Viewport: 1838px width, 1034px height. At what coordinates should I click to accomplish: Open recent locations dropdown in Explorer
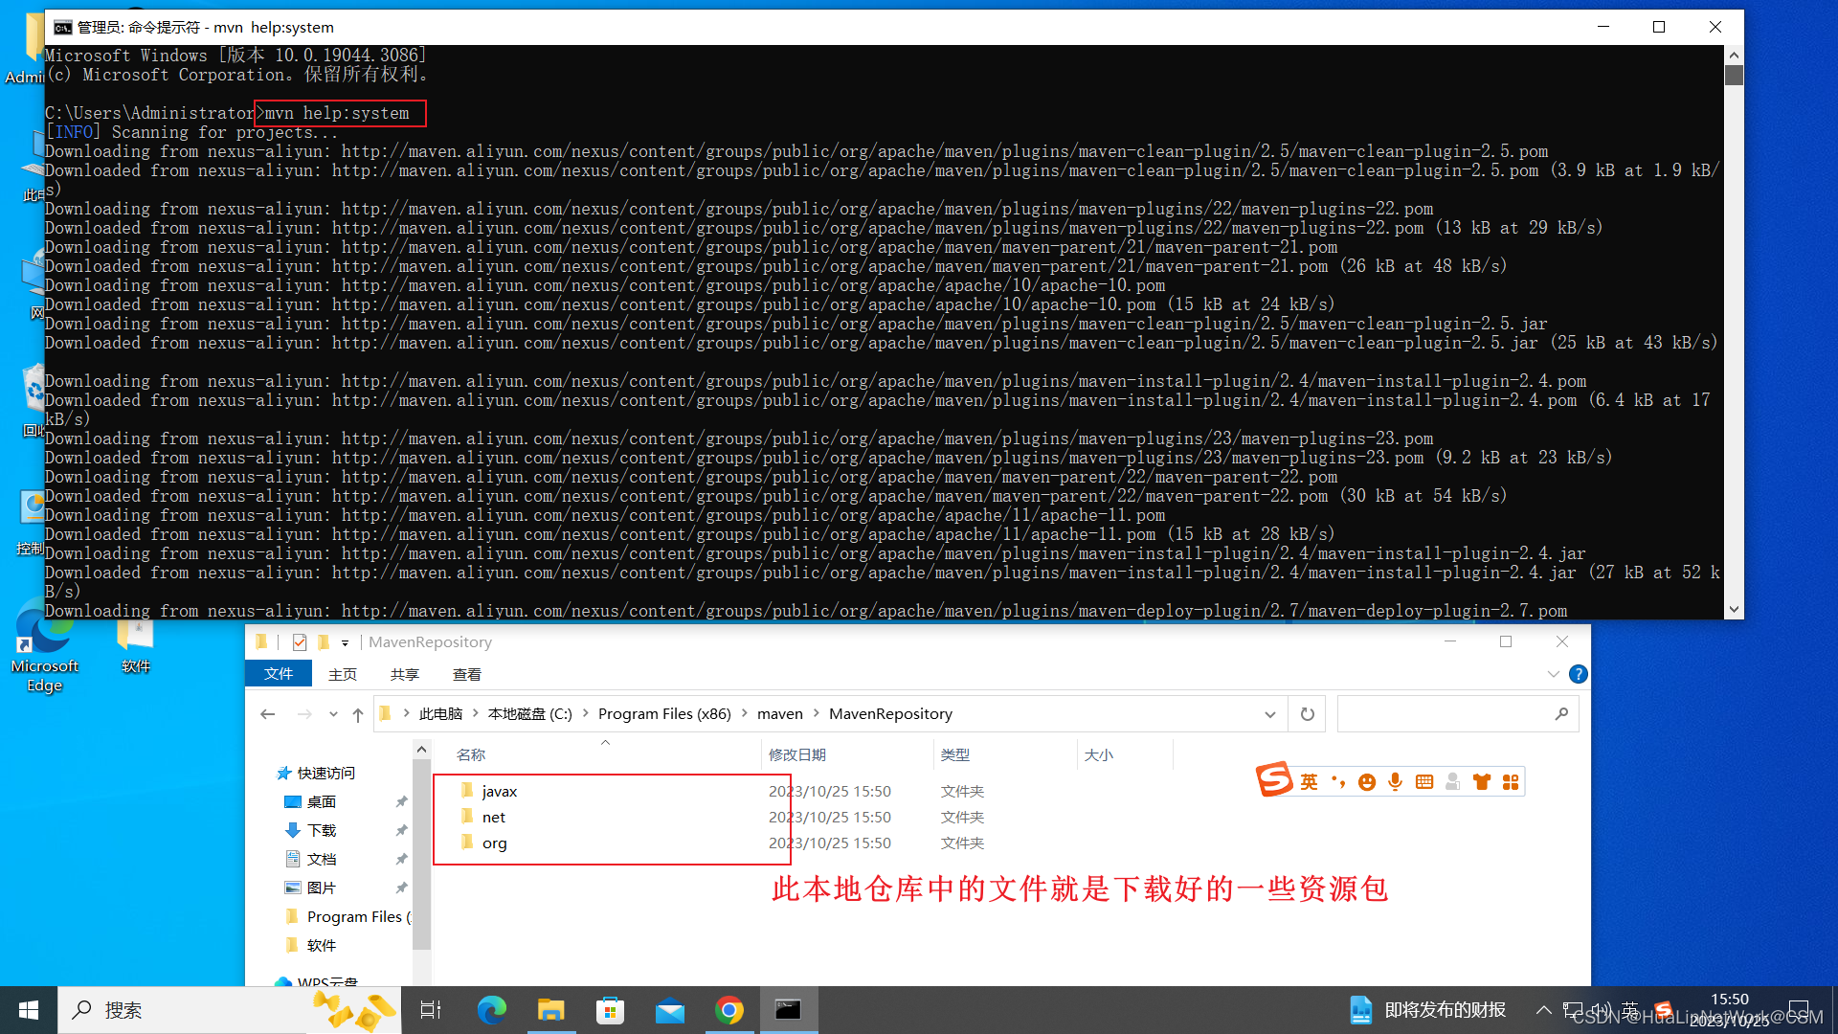coord(333,714)
